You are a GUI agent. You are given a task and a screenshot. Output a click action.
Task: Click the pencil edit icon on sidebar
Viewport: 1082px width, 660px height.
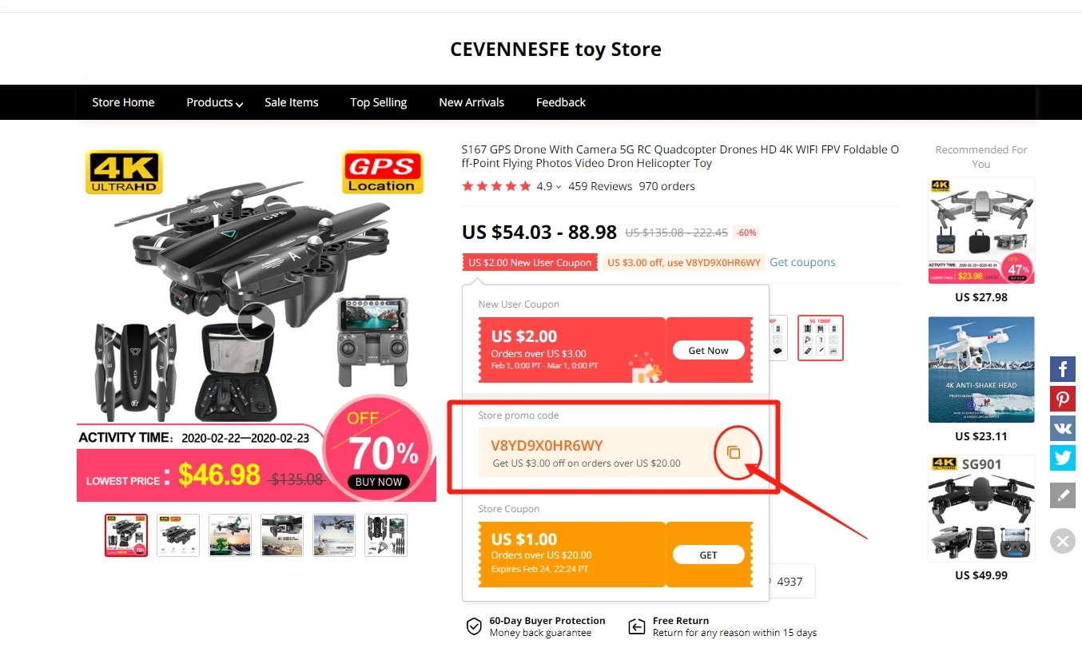click(x=1063, y=495)
